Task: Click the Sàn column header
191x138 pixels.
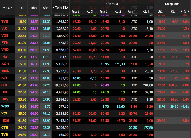Action: 46,8
